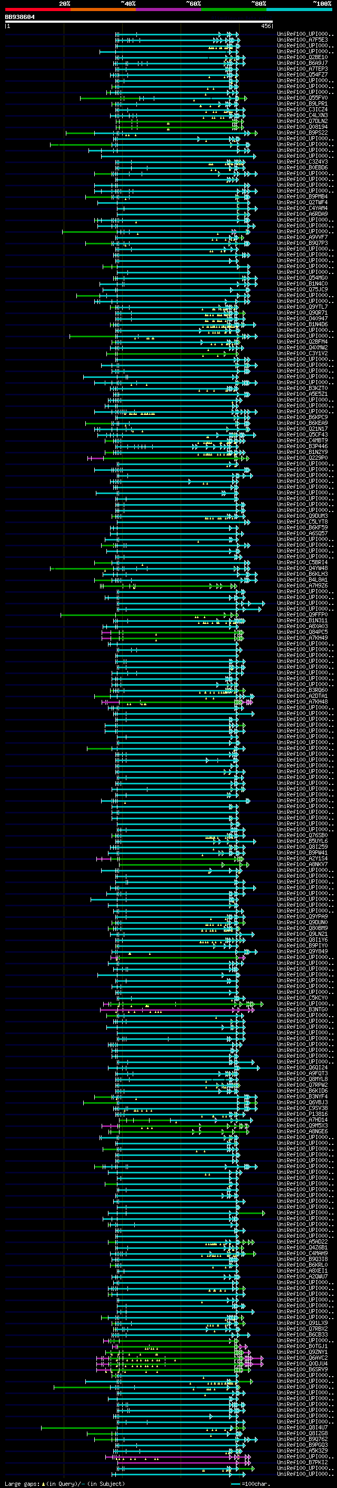Select hit label UniRef100_Q8I4U7

[302, 1427]
